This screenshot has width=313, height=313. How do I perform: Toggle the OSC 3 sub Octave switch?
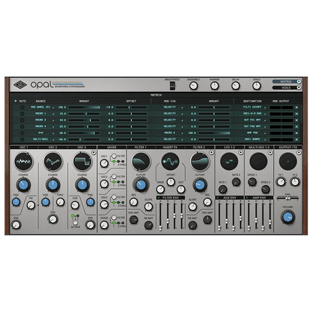(x=75, y=222)
